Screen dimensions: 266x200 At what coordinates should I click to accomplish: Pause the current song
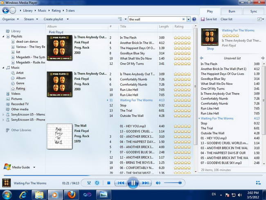[x=133, y=183]
